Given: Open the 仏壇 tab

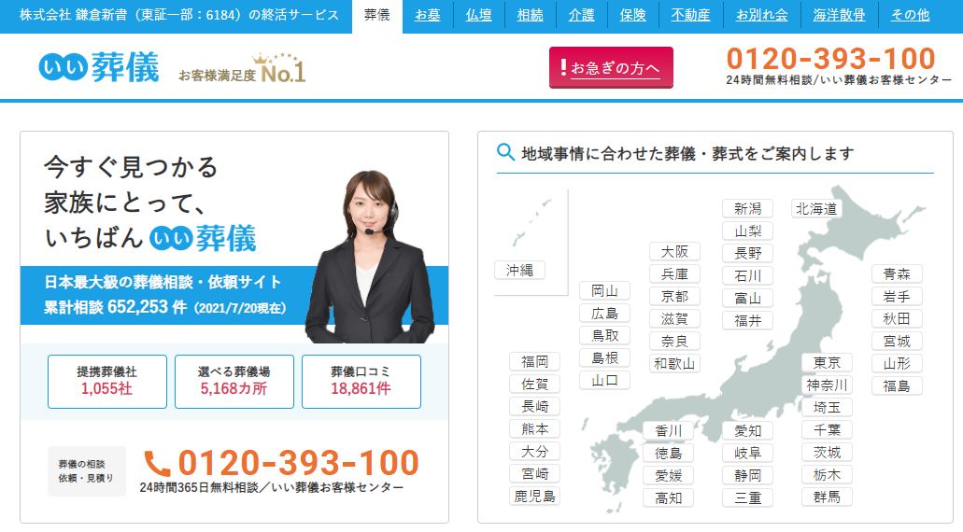Looking at the screenshot, I should (478, 15).
